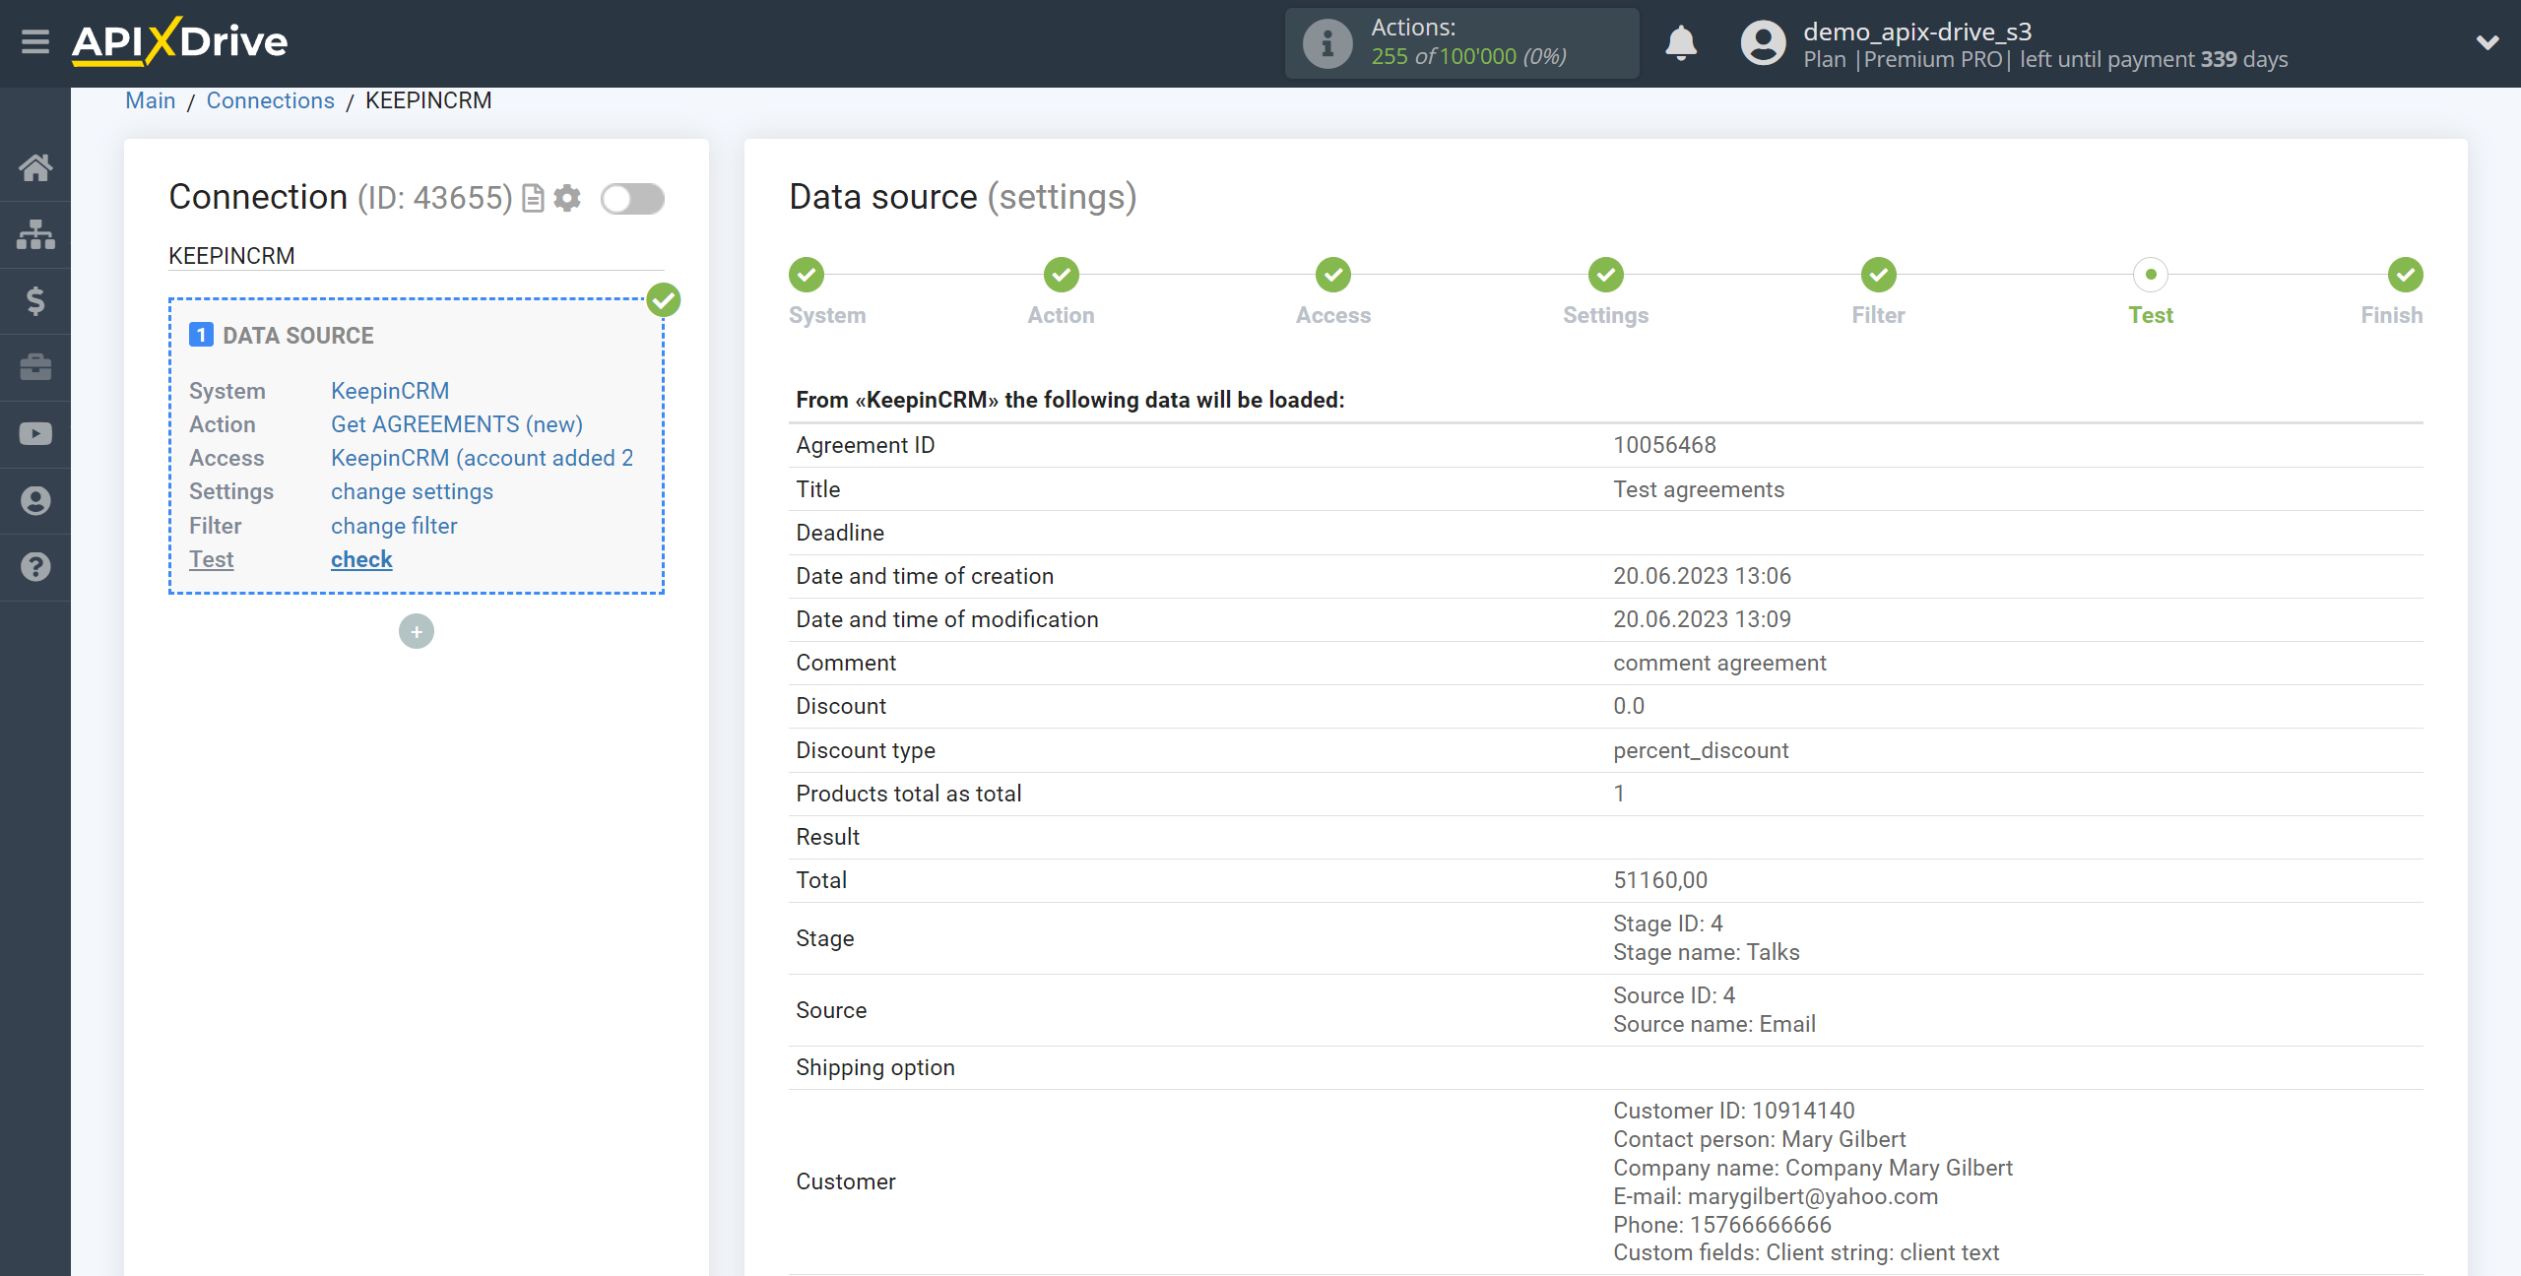This screenshot has height=1276, width=2521.
Task: Open the video tutorials sidebar icon
Action: tap(35, 434)
